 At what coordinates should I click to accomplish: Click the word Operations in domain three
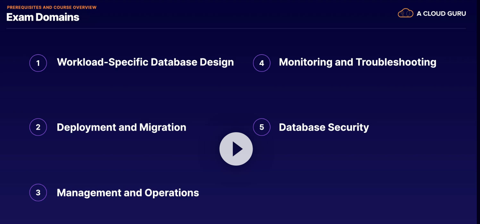click(x=172, y=193)
